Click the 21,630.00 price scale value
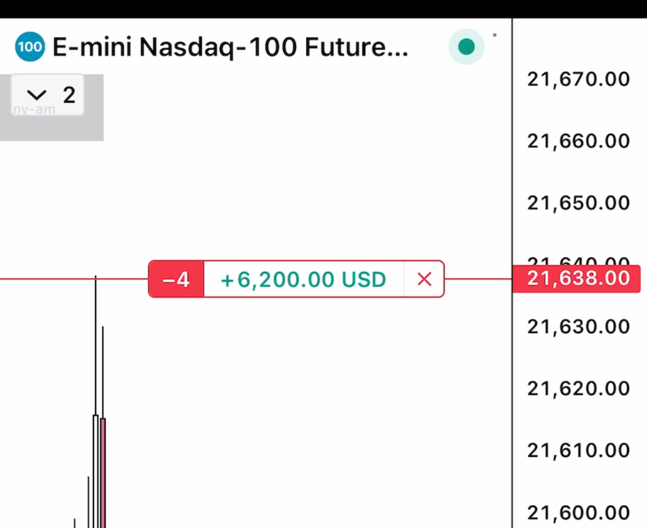Image resolution: width=647 pixels, height=528 pixels. coord(578,327)
